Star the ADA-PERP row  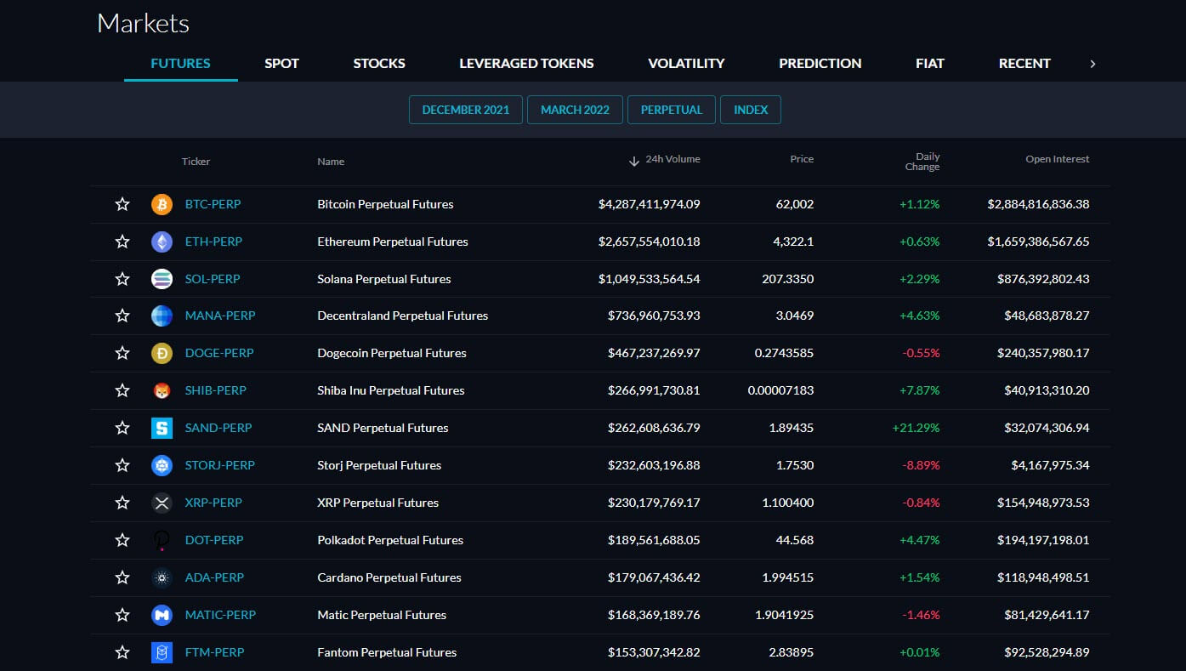(122, 577)
